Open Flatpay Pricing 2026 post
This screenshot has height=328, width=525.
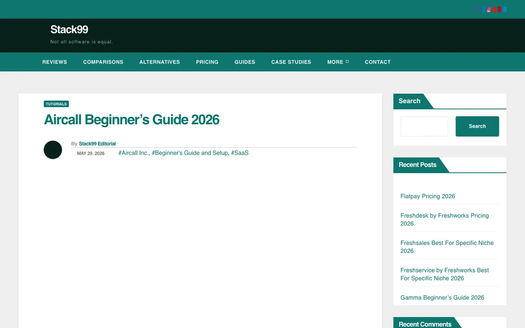click(x=428, y=196)
